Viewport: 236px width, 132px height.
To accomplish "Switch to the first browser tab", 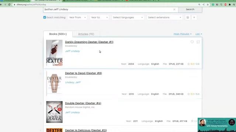I will [x=15, y=1].
